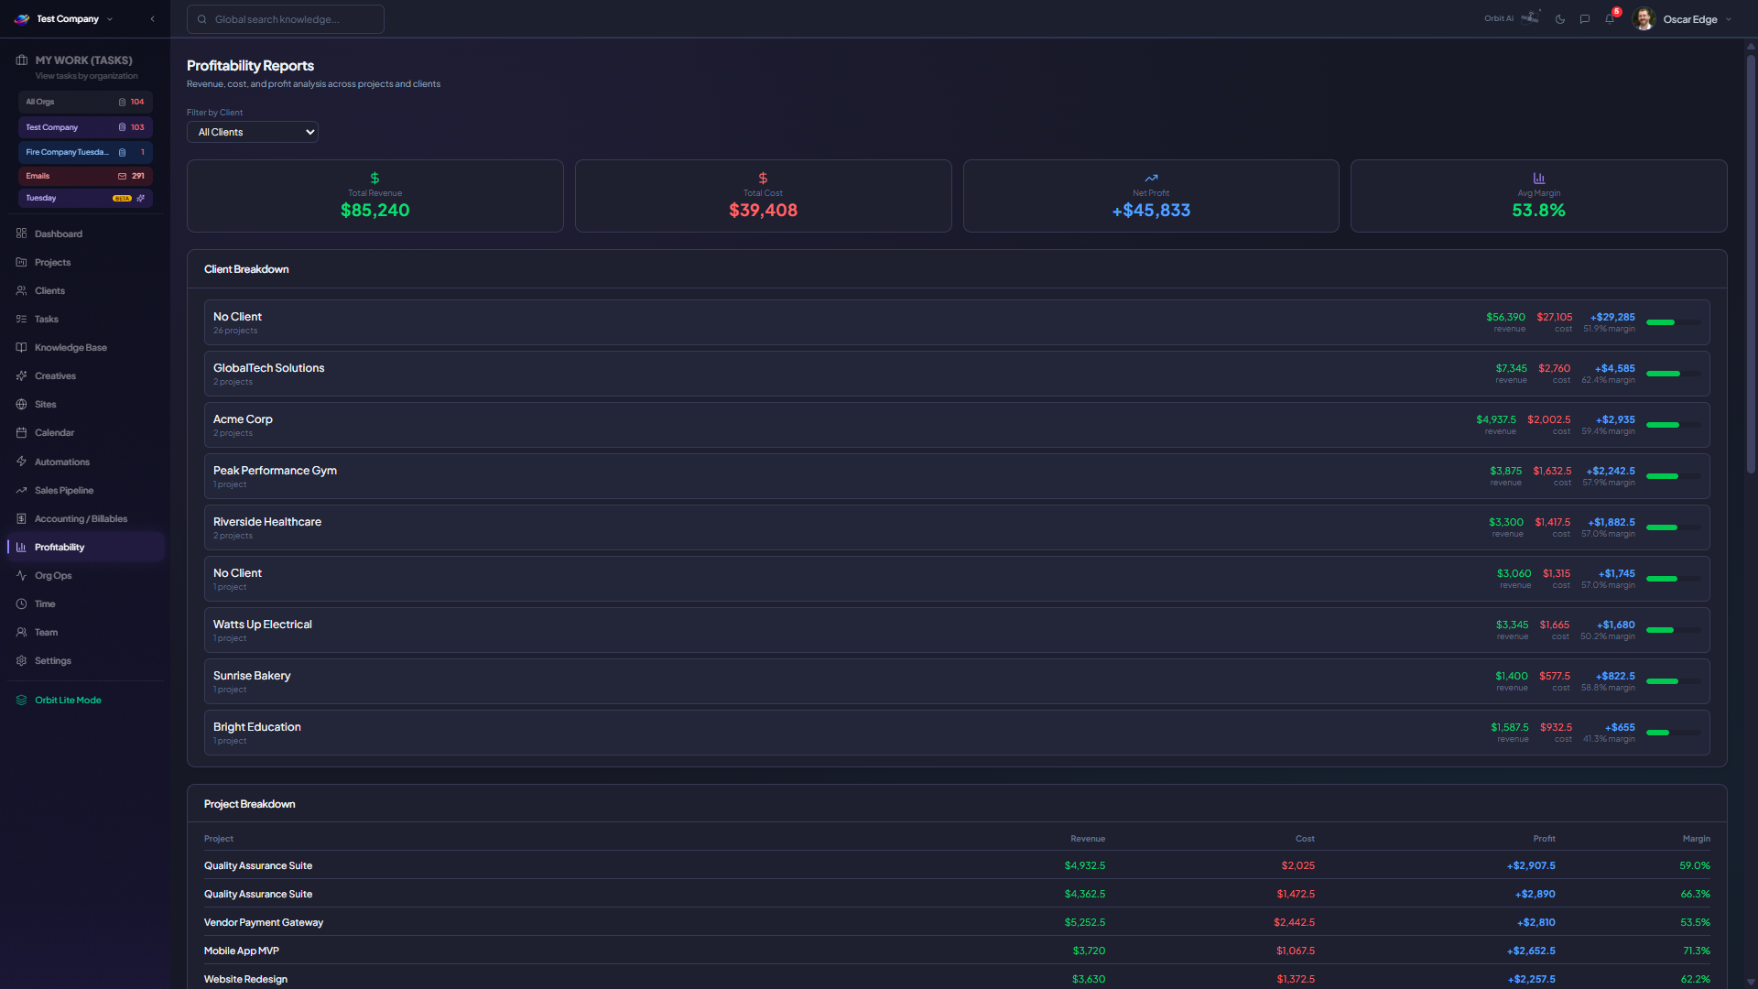The width and height of the screenshot is (1758, 989).
Task: Click the Time clock icon
Action: pos(21,603)
